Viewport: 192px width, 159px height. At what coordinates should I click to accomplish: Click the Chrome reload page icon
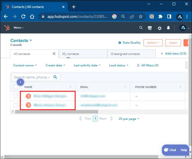pos(23,16)
